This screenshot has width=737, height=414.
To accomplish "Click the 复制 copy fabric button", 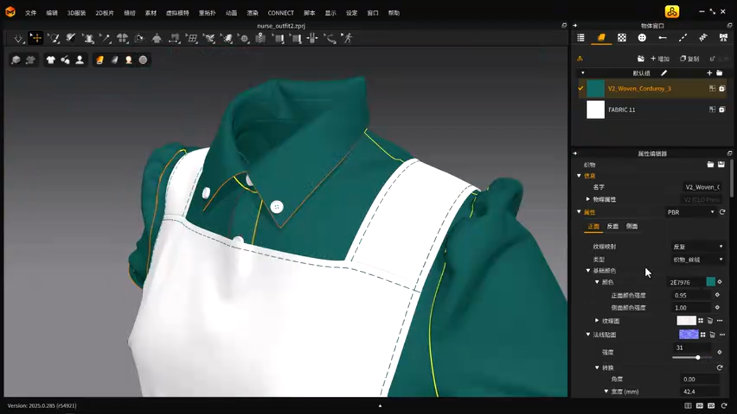I will click(x=689, y=59).
